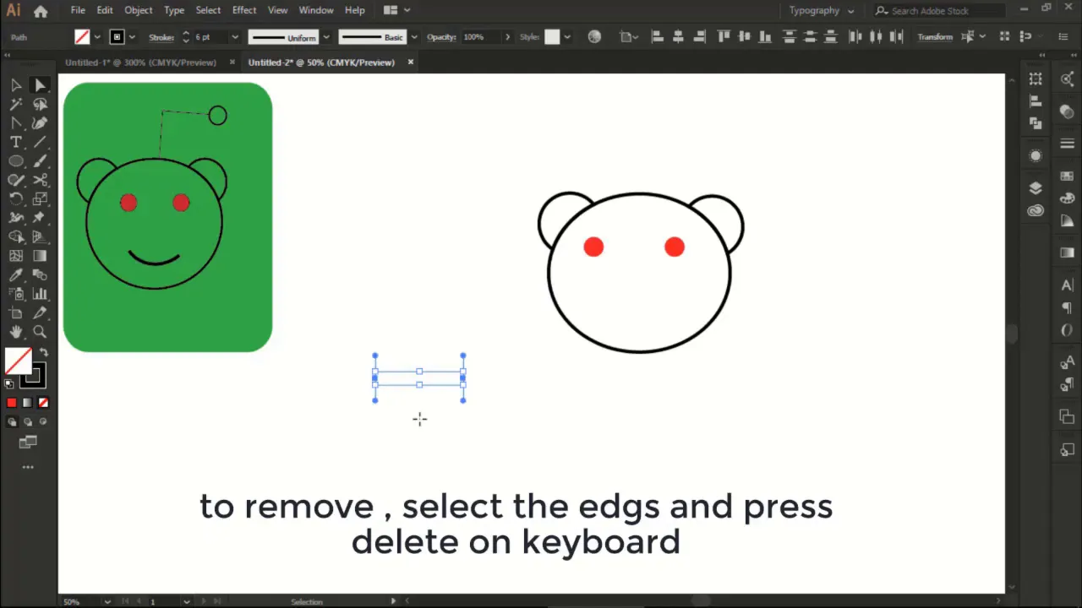Activate the Line Segment tool
This screenshot has height=608, width=1082.
coord(40,142)
